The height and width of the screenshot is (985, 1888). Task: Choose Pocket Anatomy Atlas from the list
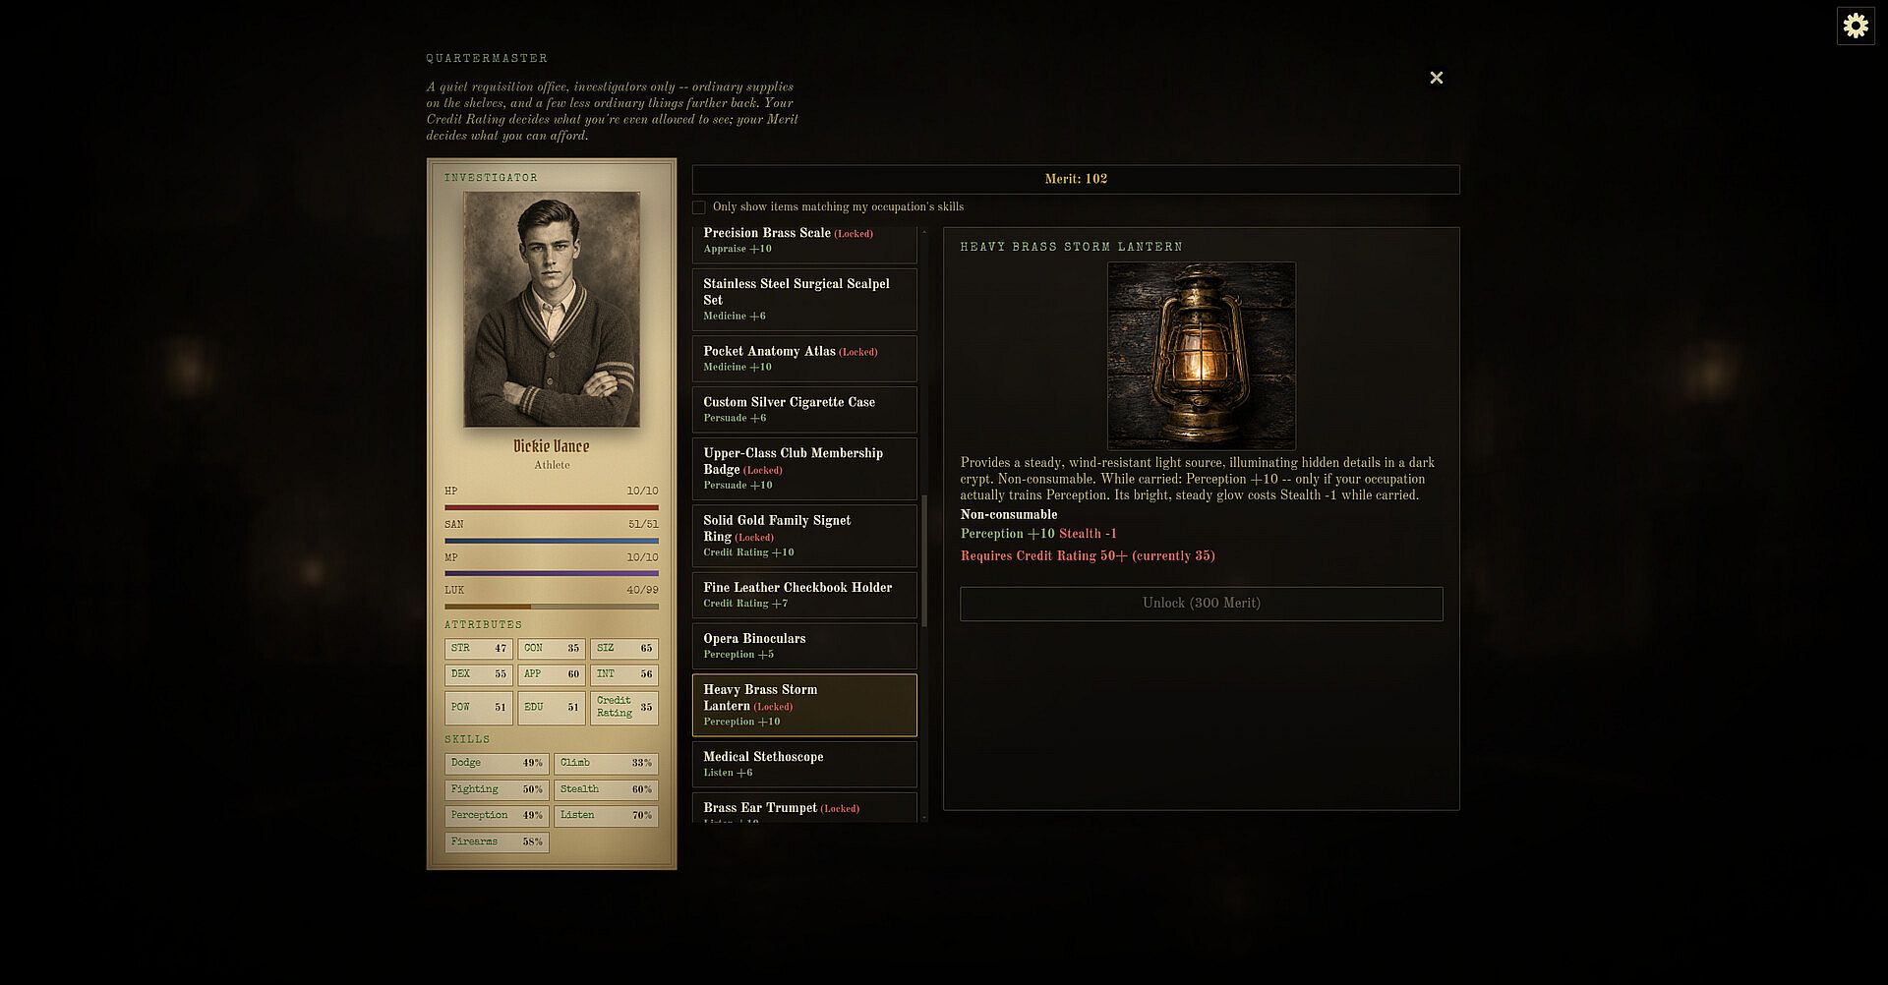[x=804, y=359]
